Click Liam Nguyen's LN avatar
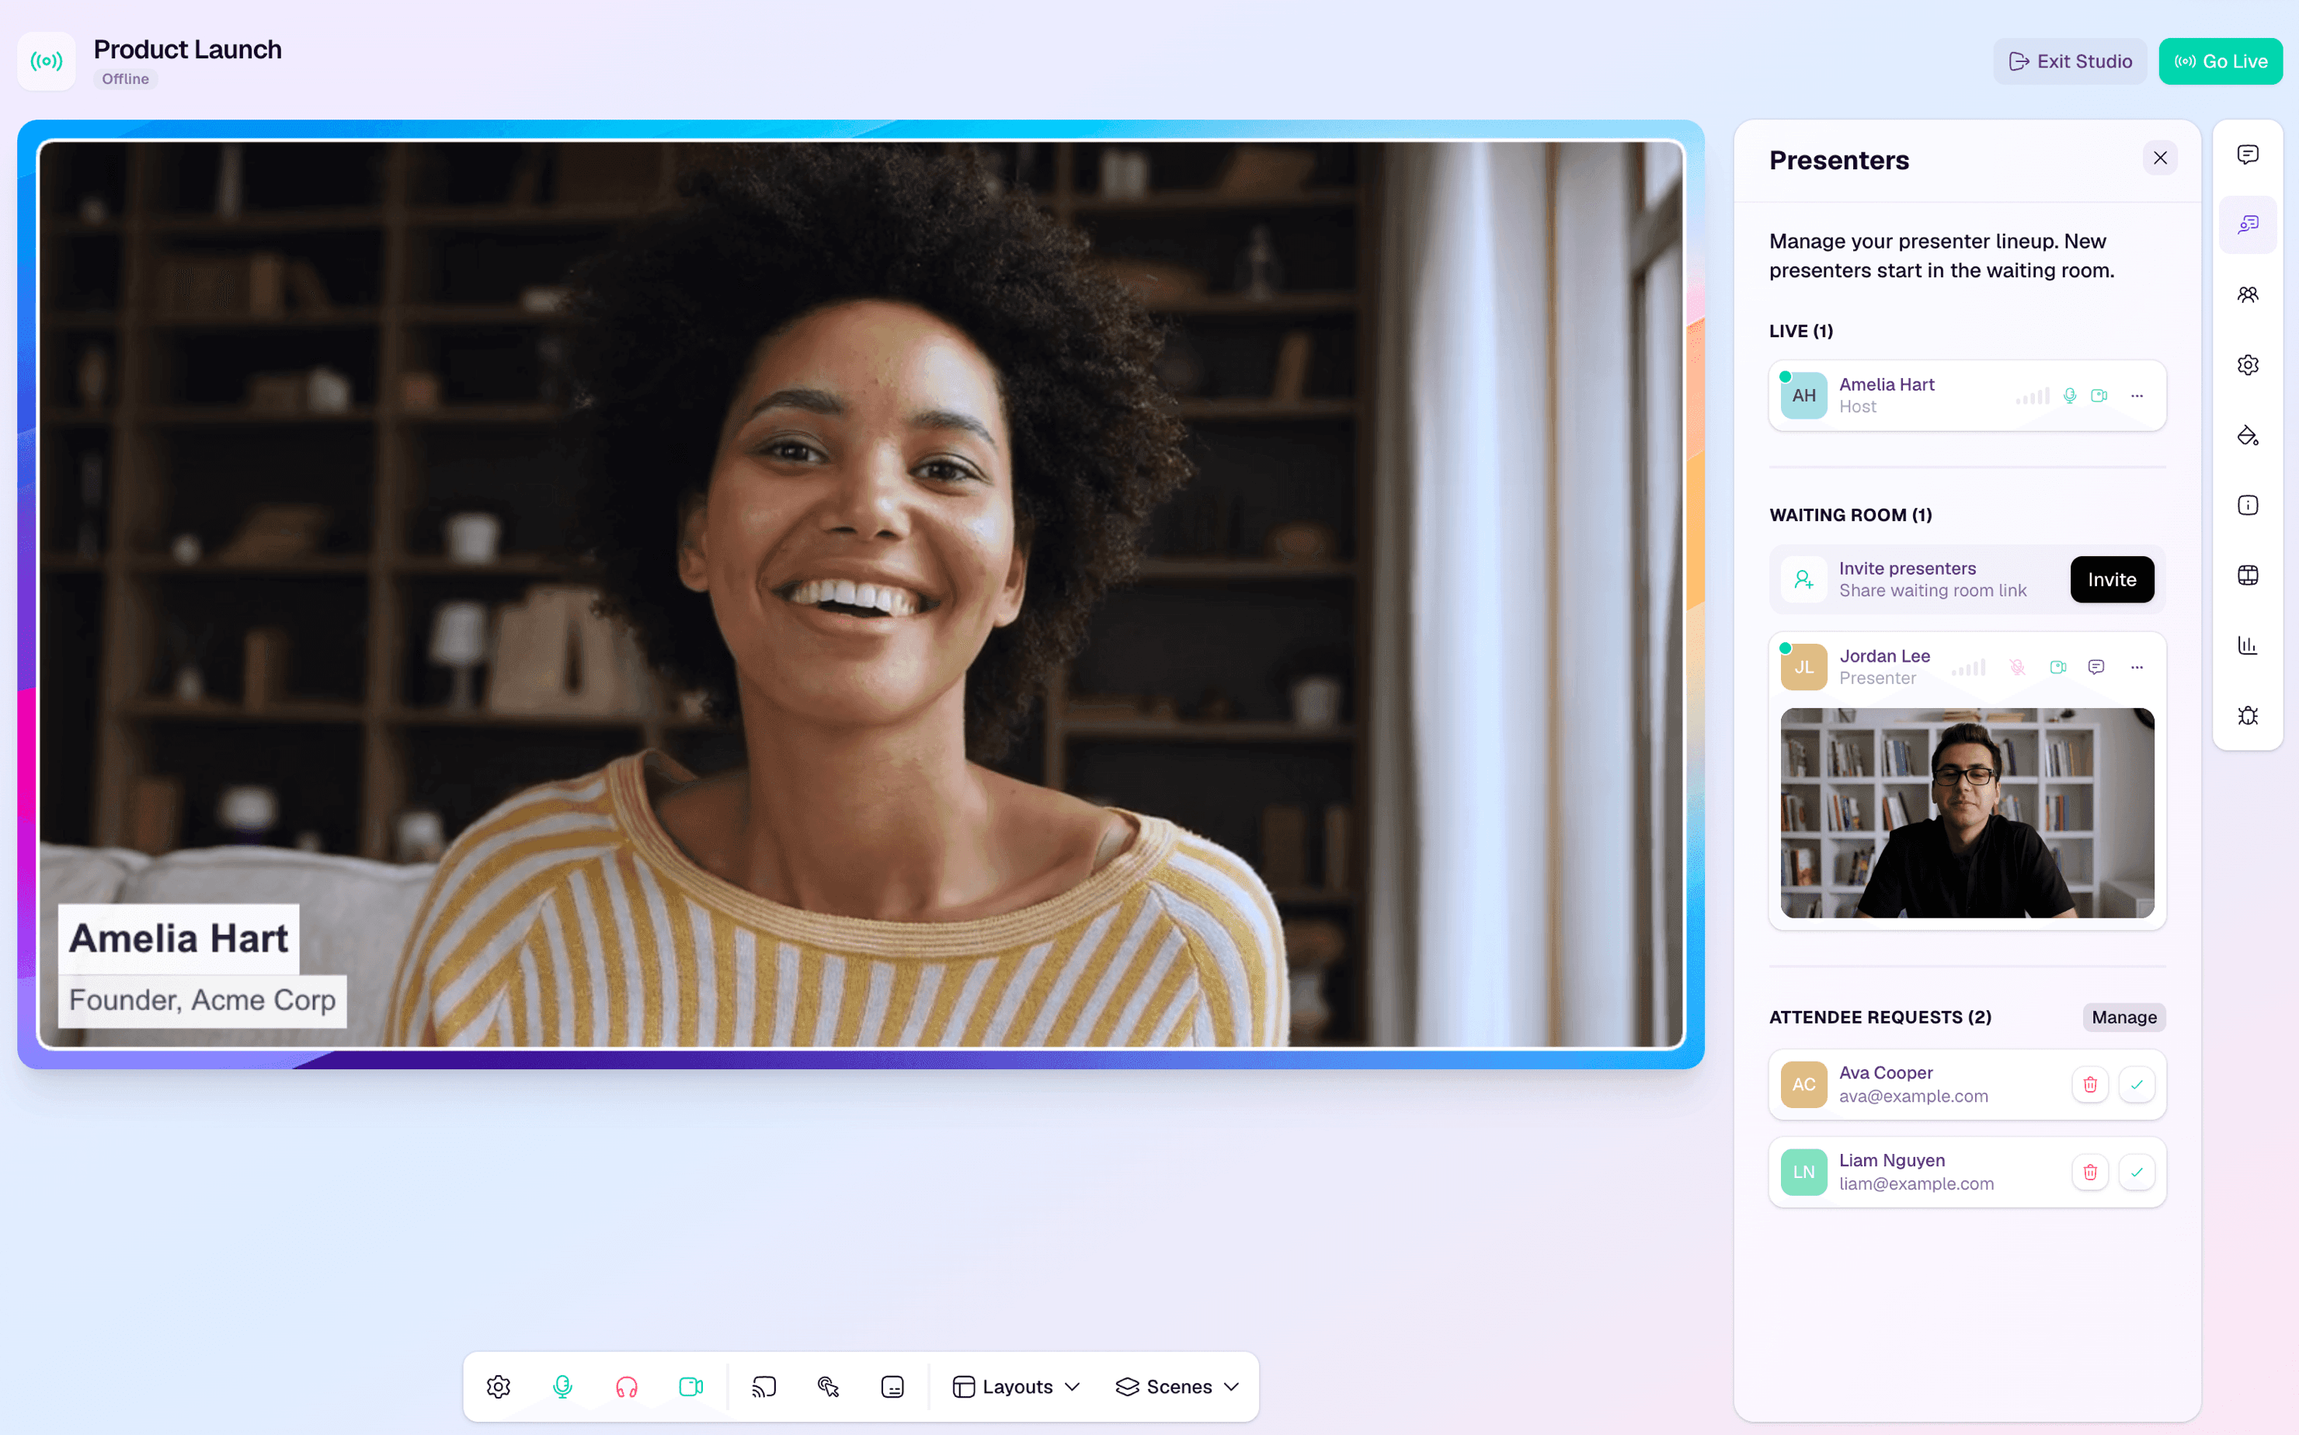This screenshot has height=1435, width=2299. tap(1803, 1172)
